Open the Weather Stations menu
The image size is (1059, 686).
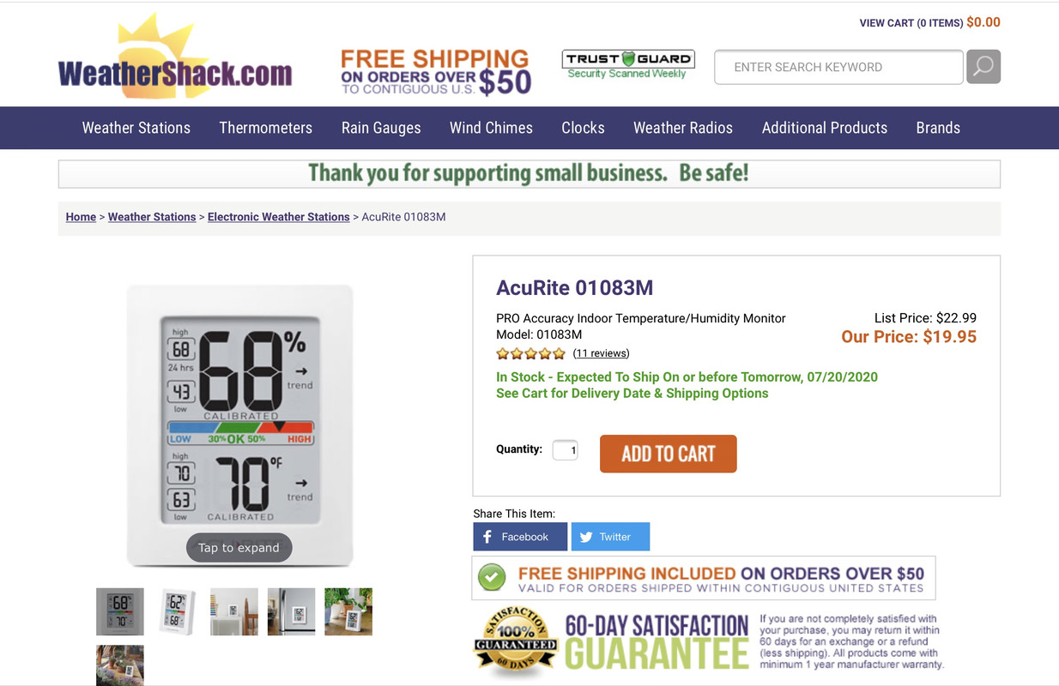136,128
